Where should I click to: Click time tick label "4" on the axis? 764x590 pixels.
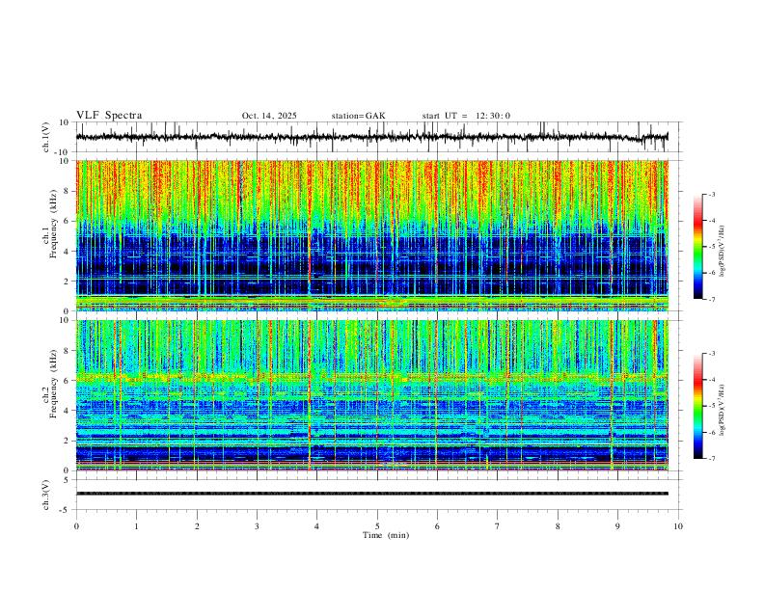[317, 526]
